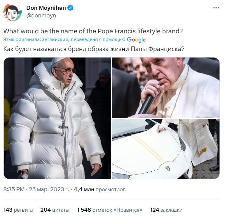
Task: Click the translation source language notice
Action: [64, 39]
